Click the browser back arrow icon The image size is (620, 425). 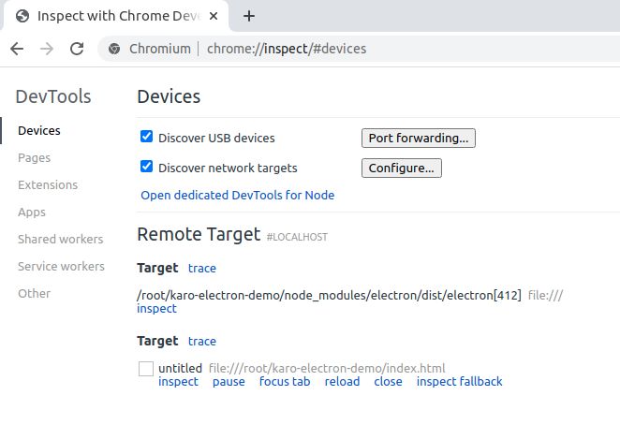pyautogui.click(x=17, y=49)
